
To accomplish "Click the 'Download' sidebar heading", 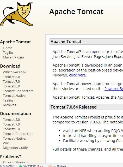I will 10,66.
